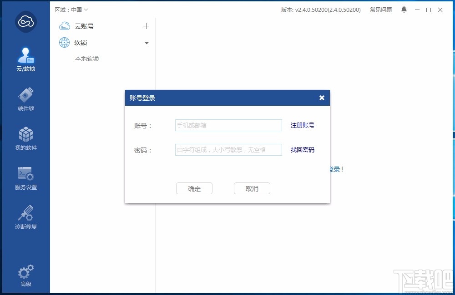Click the 找回密码 password recovery link
455x295 pixels.
pos(302,149)
